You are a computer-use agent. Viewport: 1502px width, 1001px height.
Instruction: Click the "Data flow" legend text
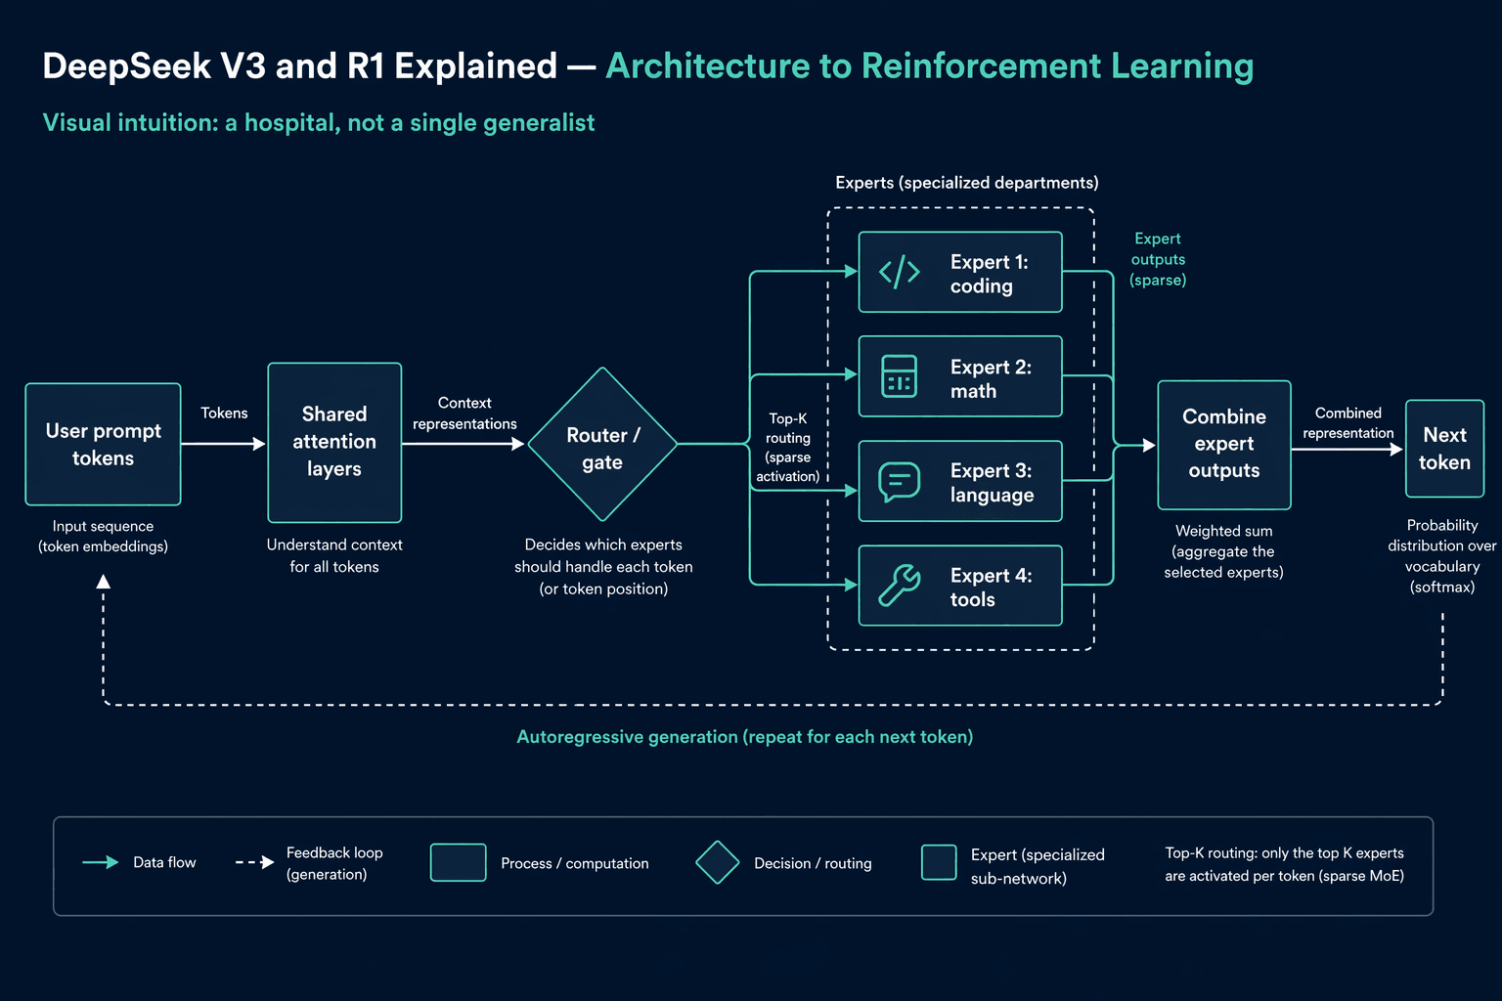click(164, 862)
